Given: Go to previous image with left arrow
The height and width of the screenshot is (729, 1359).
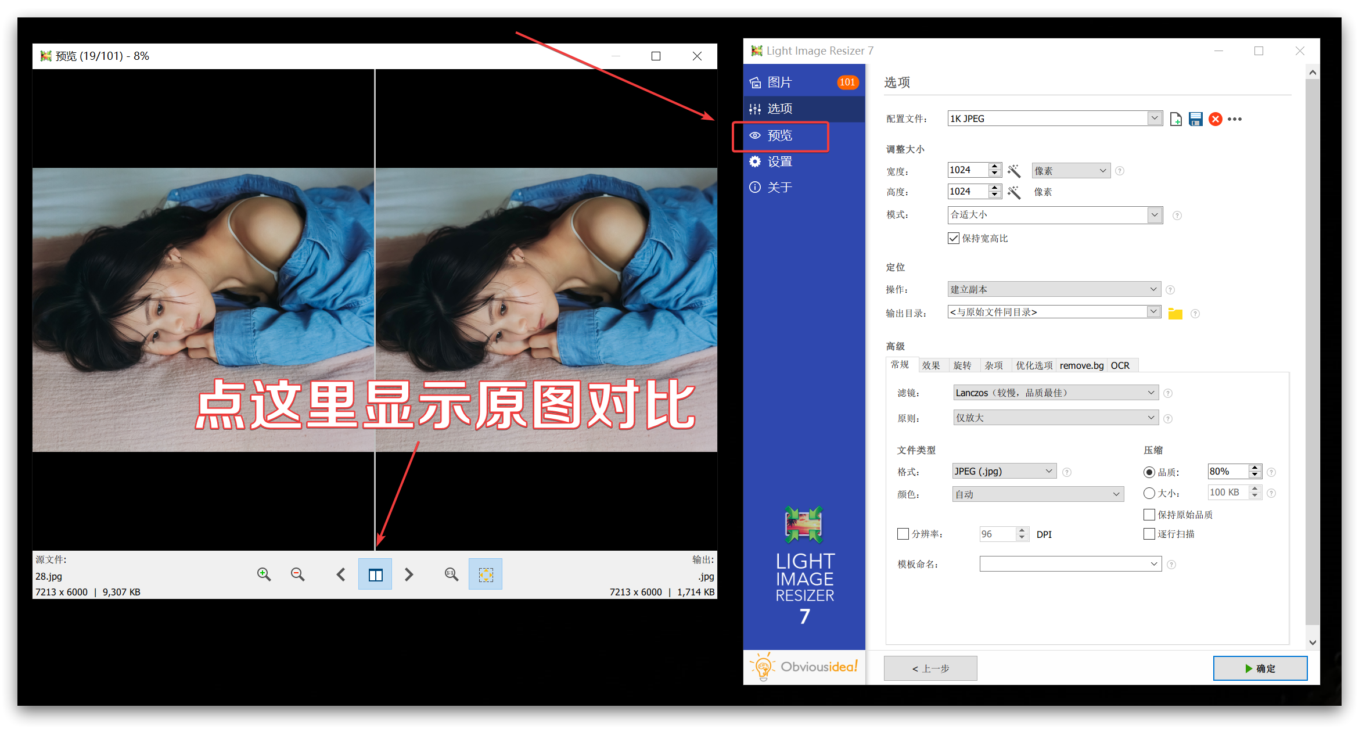Looking at the screenshot, I should pyautogui.click(x=341, y=574).
